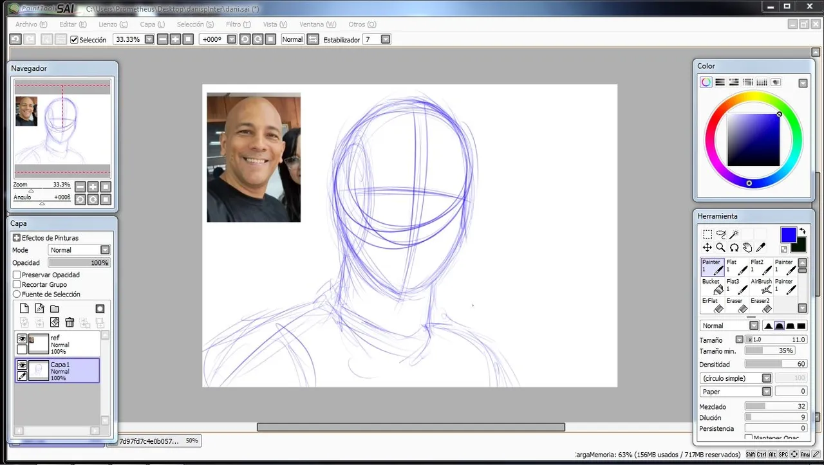The image size is (824, 465).
Task: Toggle the lock box on ref layer
Action: [x=22, y=349]
